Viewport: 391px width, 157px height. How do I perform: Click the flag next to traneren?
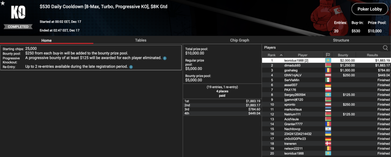[x=328, y=144]
